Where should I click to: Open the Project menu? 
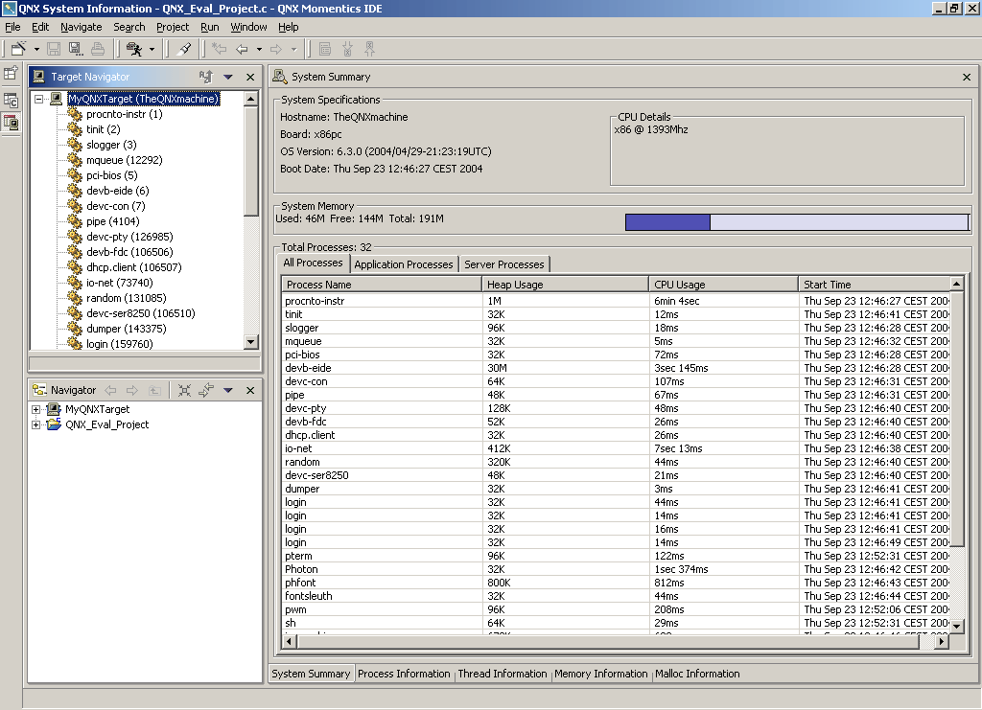(173, 27)
